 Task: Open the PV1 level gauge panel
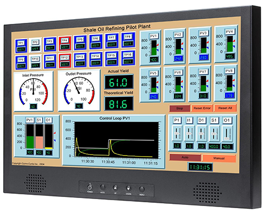(151, 48)
